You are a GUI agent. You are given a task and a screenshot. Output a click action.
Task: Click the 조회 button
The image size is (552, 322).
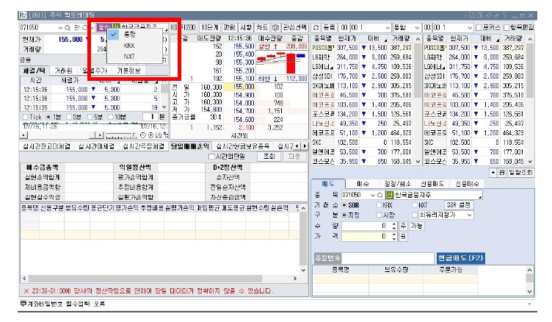point(269,157)
